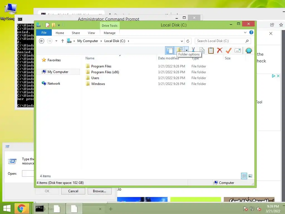Click the Command Prompt taskbar icon
Image resolution: width=285 pixels, height=214 pixels.
click(x=40, y=208)
